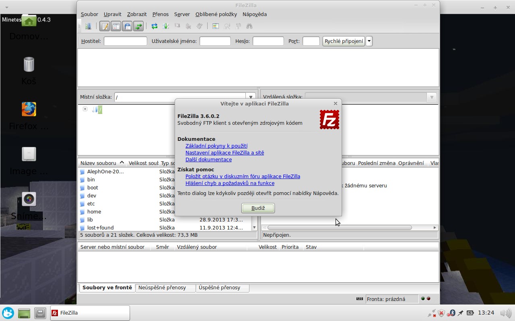
Task: Expand the root node in local tree
Action: coord(85,109)
